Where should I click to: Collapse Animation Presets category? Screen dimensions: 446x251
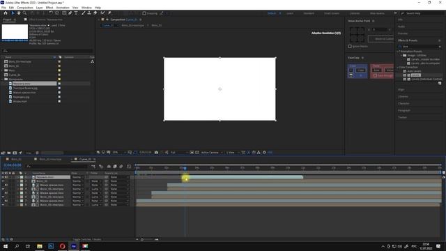coord(398,52)
